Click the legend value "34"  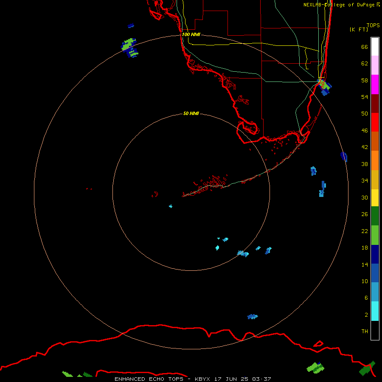coord(365,180)
